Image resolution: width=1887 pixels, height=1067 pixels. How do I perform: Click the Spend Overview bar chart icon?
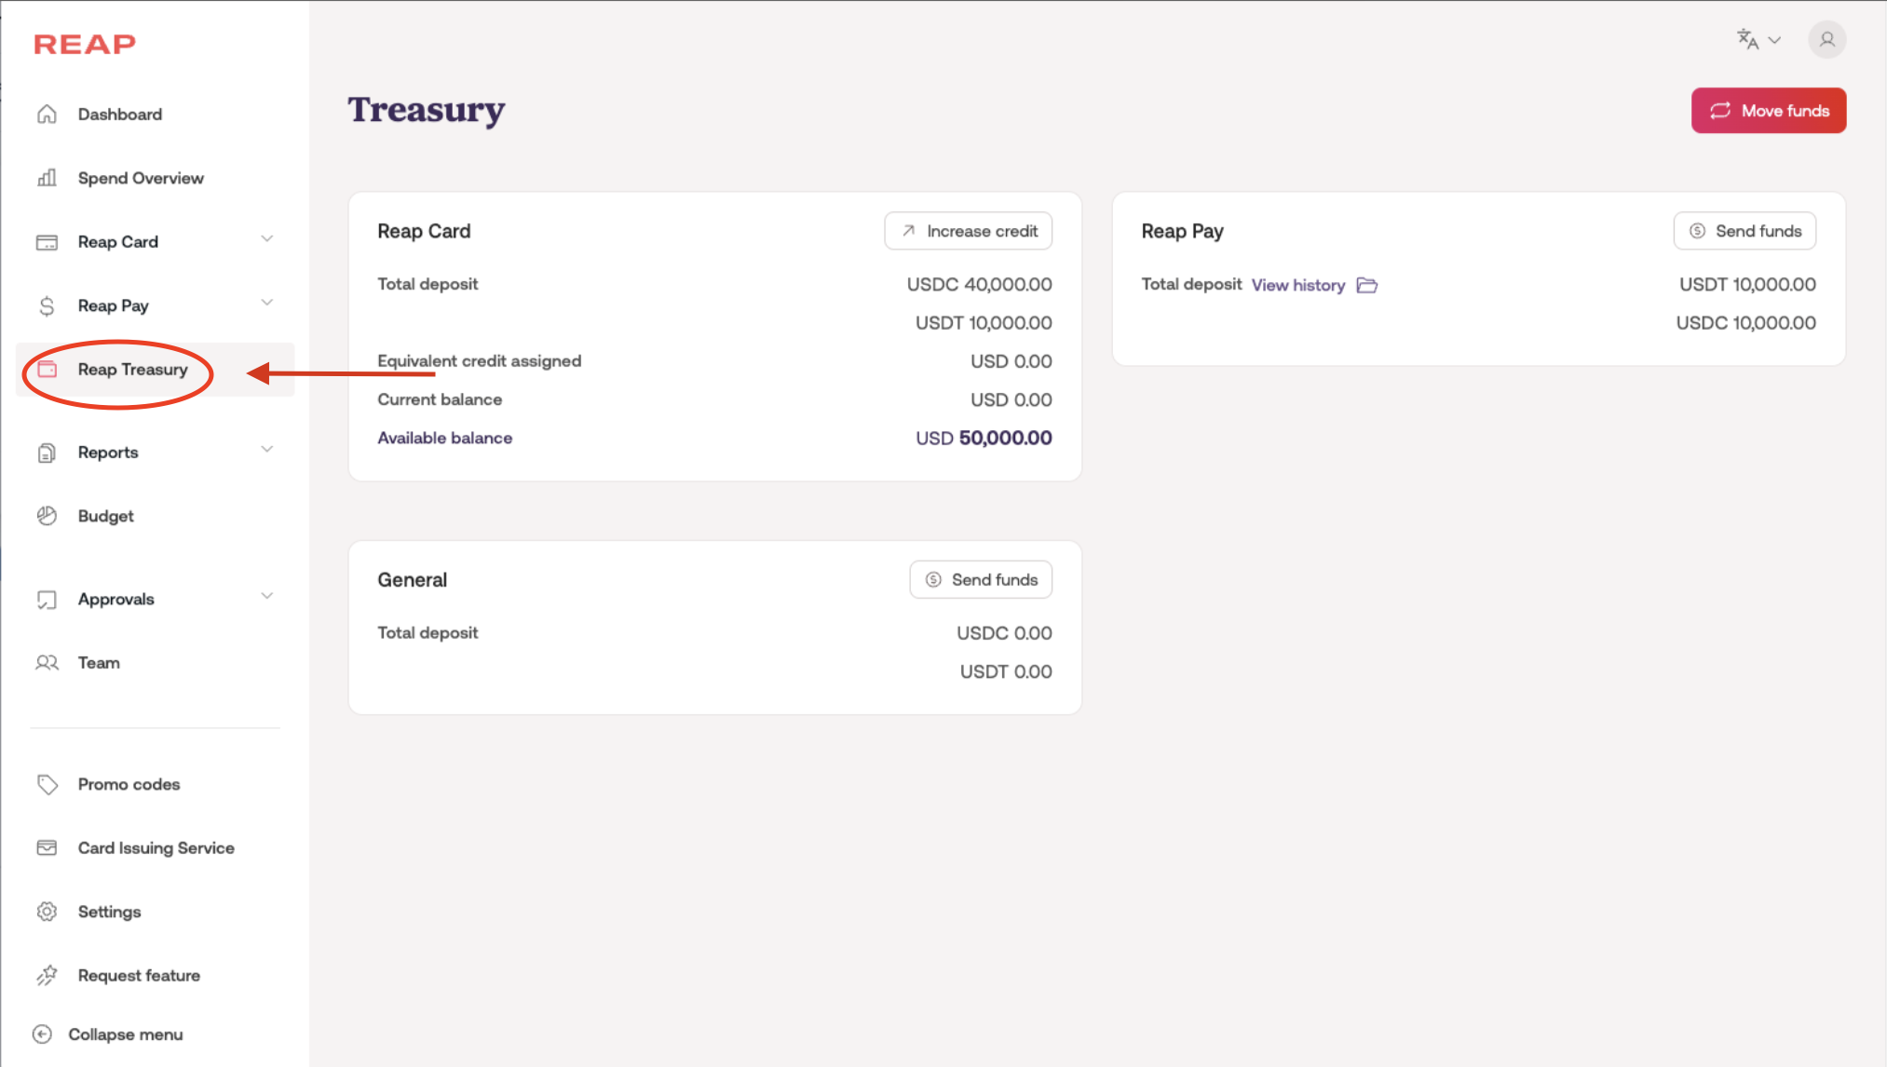pyautogui.click(x=47, y=178)
